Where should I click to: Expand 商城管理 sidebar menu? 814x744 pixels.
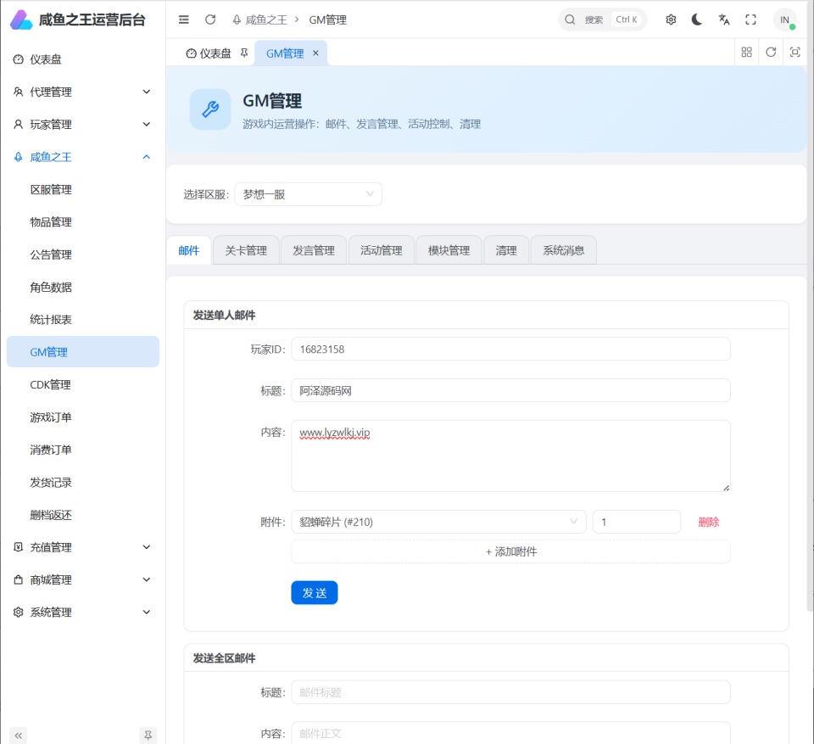coord(83,579)
